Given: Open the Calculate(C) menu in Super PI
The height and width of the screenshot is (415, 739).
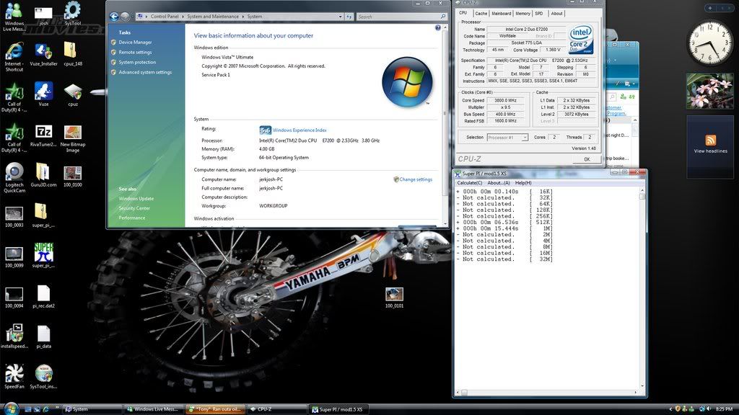Looking at the screenshot, I should 469,182.
